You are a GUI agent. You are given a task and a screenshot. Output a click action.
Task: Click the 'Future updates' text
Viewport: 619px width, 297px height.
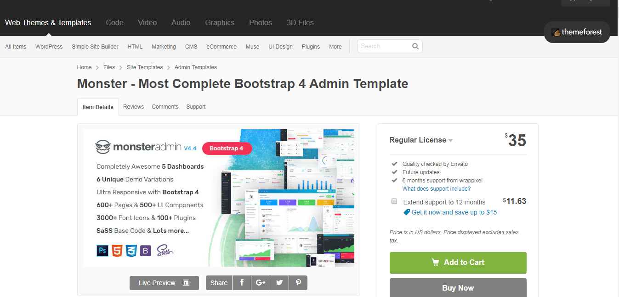point(421,172)
